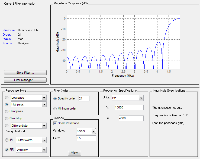The height and width of the screenshot is (159, 200).
Task: Open the Filter Manager
Action: pos(25,80)
